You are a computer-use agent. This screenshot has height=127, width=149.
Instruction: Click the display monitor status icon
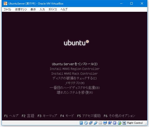coord(105,123)
